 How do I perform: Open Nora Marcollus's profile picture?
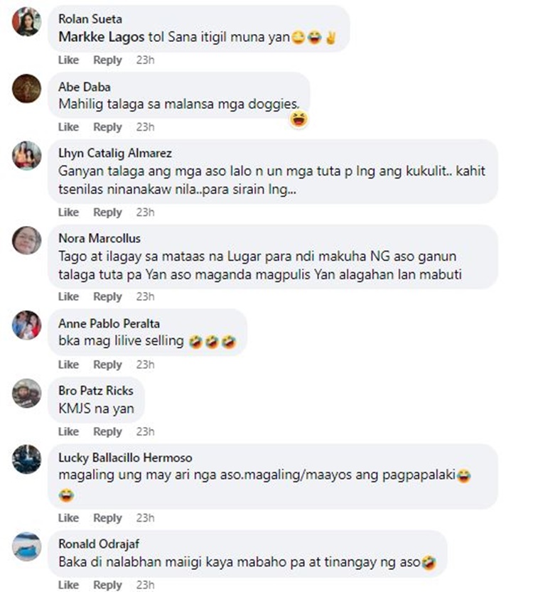coord(26,240)
